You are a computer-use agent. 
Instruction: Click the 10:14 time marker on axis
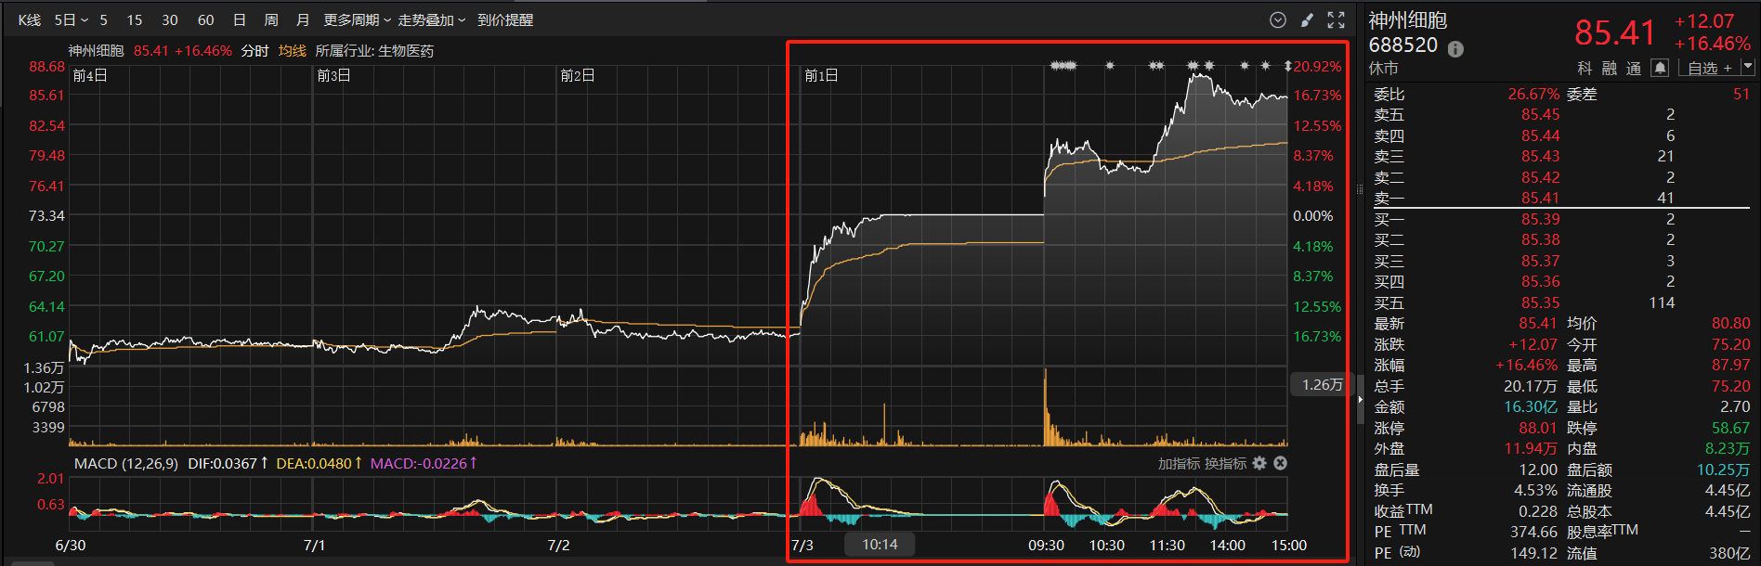pyautogui.click(x=880, y=545)
